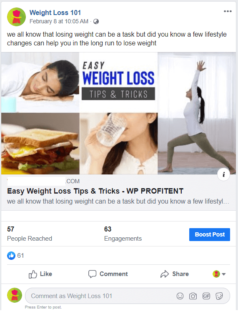View the 61 likes count
The height and width of the screenshot is (316, 238).
pos(20,256)
